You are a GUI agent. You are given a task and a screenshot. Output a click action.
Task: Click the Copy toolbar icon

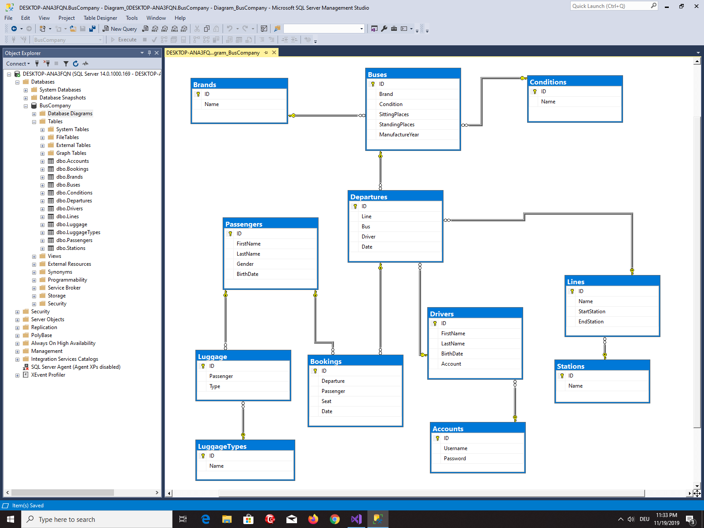pos(206,29)
